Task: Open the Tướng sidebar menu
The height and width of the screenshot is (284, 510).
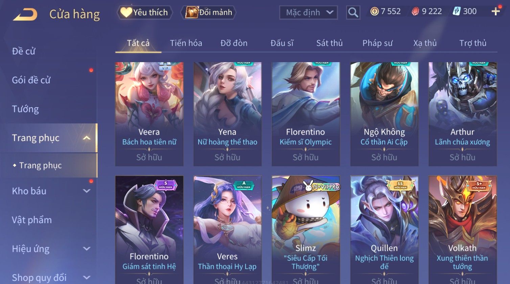Action: pyautogui.click(x=25, y=109)
